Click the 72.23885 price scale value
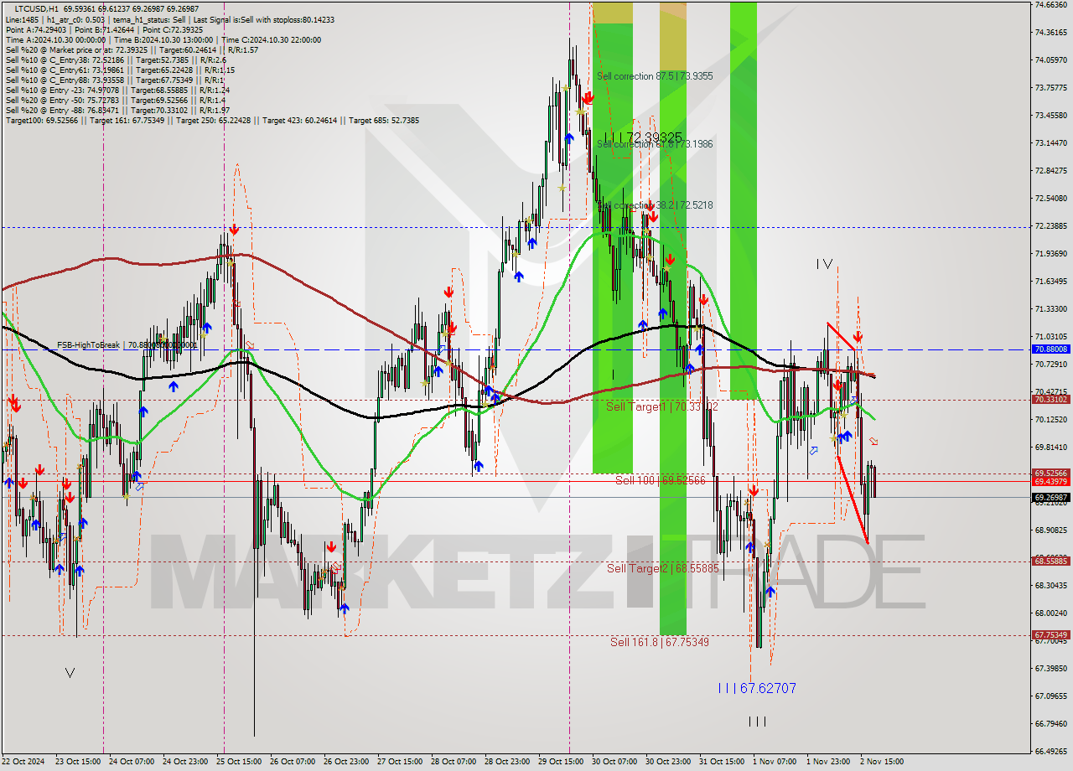The image size is (1073, 771). (x=1050, y=225)
